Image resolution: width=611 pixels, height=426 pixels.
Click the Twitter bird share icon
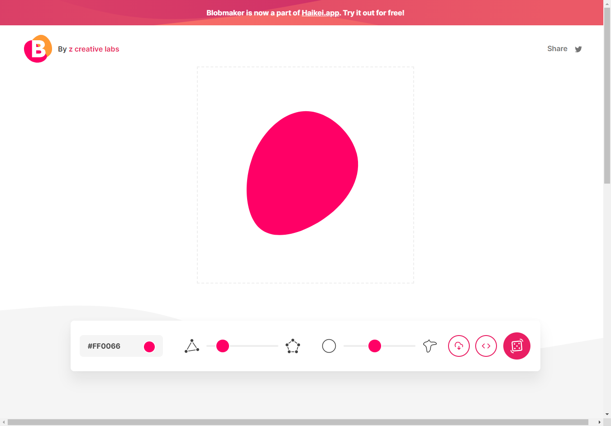coord(578,49)
